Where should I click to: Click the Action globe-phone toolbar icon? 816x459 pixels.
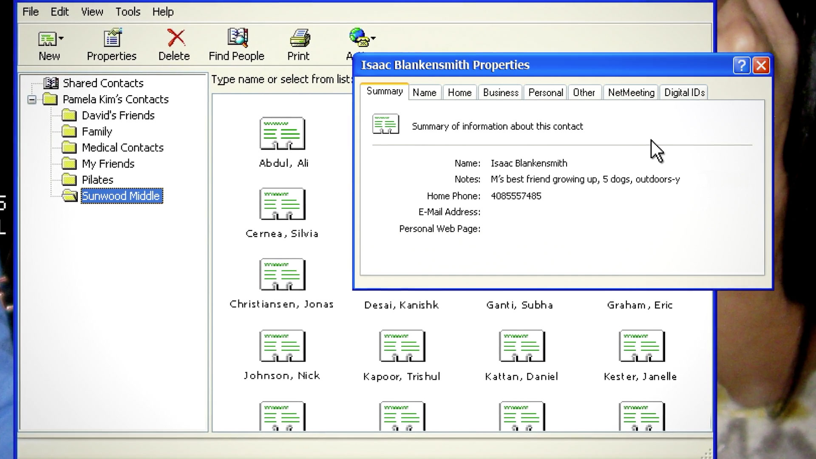(359, 37)
